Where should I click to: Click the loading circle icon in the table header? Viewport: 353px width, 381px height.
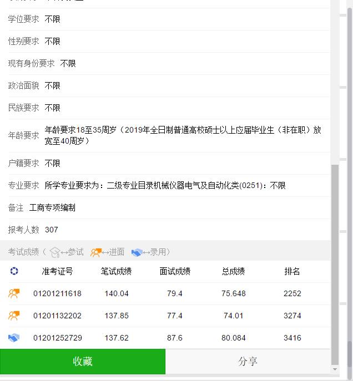[x=14, y=271]
